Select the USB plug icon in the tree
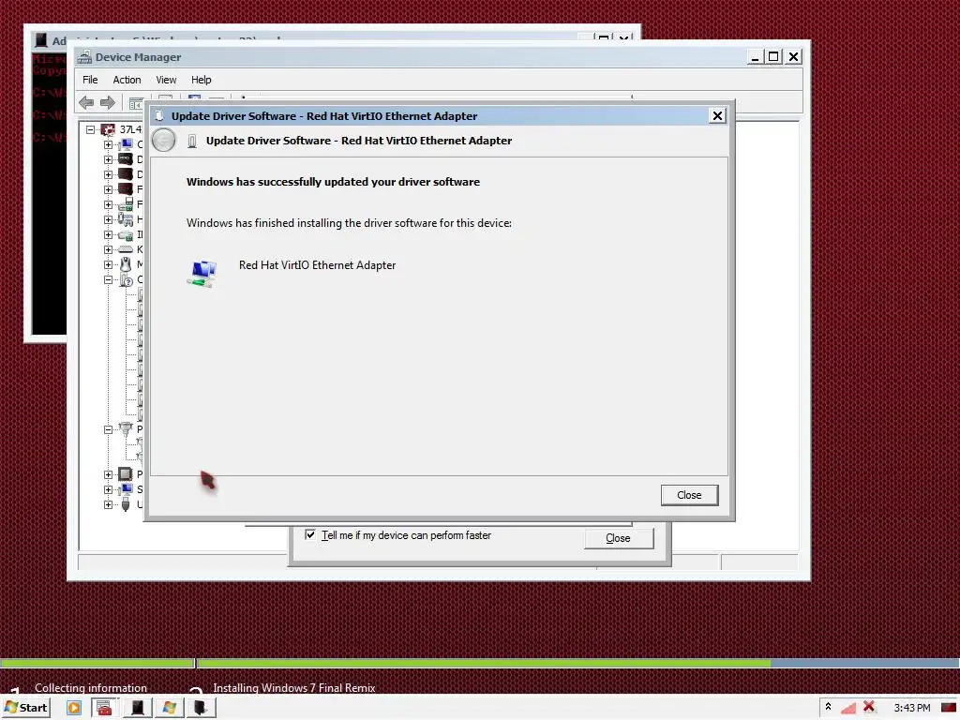 126,504
